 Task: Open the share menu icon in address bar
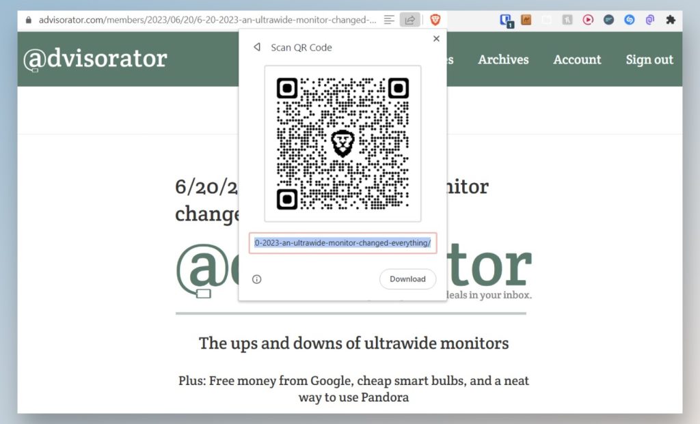(x=409, y=20)
